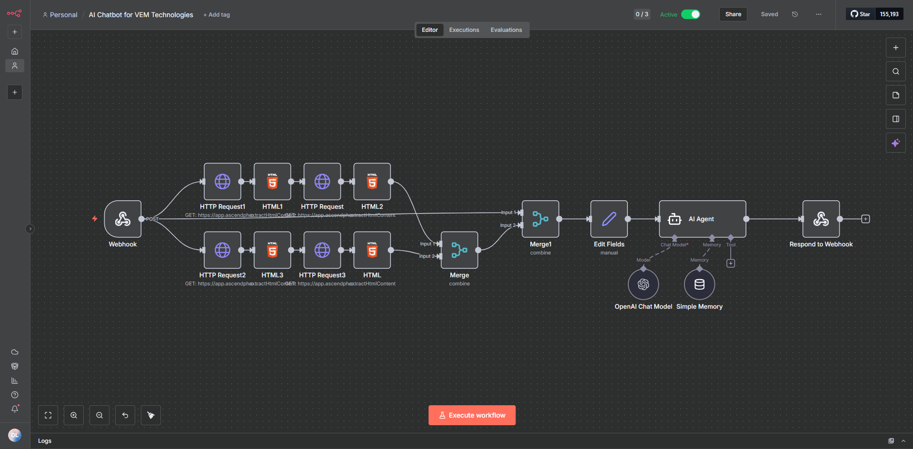The width and height of the screenshot is (913, 449).
Task: Select the AI Agent node
Action: click(702, 219)
